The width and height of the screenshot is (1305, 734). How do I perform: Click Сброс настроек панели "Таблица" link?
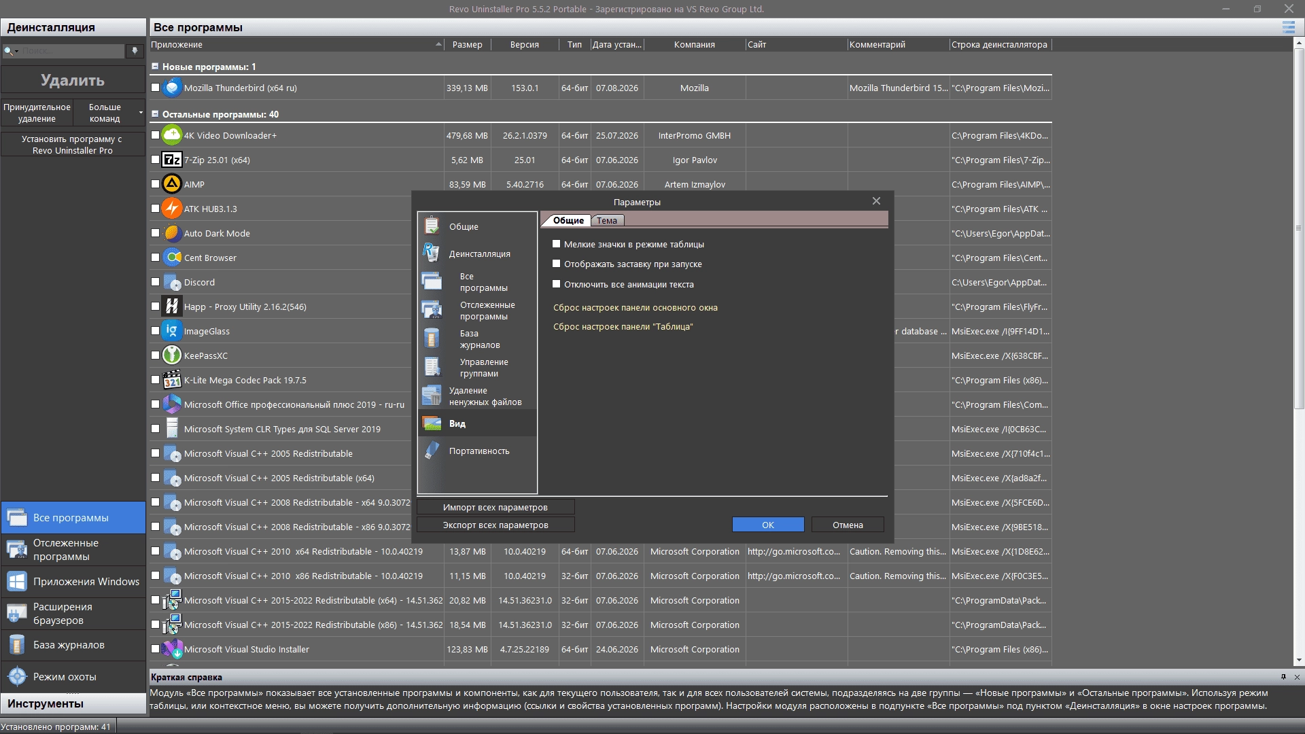point(623,326)
